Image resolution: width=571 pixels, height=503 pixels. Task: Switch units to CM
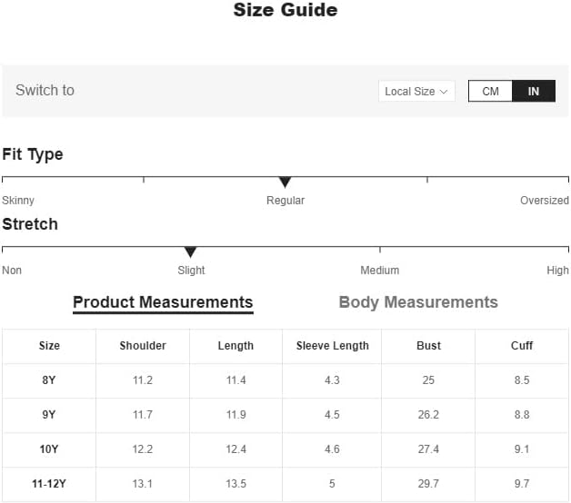(x=490, y=91)
